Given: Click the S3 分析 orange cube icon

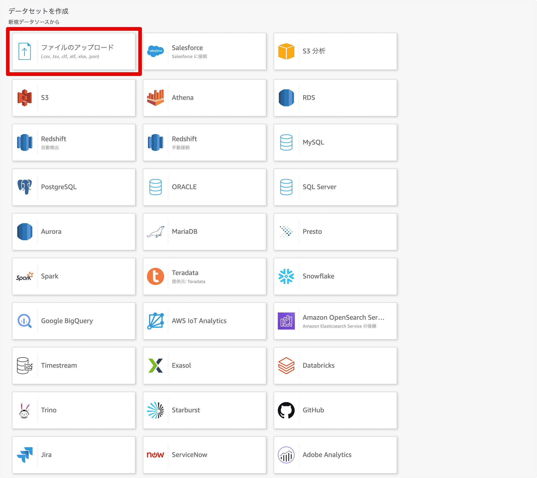Looking at the screenshot, I should click(286, 51).
